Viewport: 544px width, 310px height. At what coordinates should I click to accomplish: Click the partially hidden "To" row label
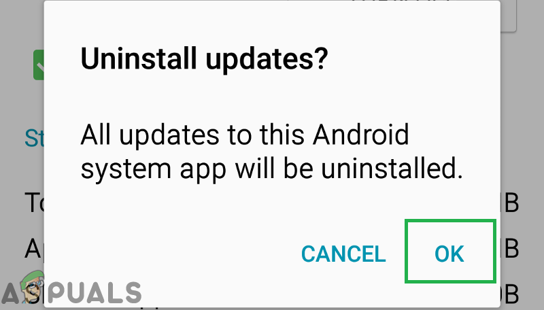pos(35,202)
